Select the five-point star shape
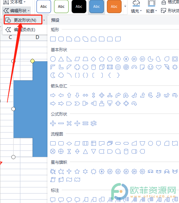 [77, 171]
